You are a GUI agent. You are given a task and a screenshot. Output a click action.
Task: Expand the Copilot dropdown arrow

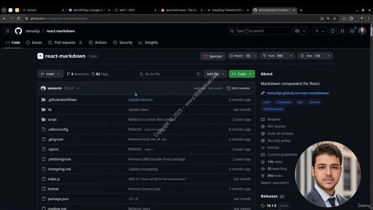[304, 31]
